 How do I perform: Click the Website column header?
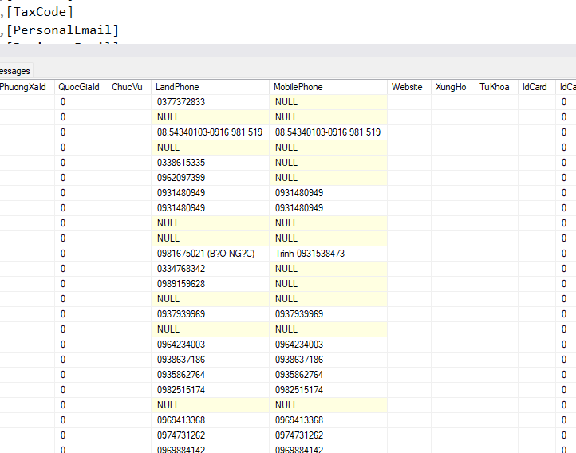point(407,87)
